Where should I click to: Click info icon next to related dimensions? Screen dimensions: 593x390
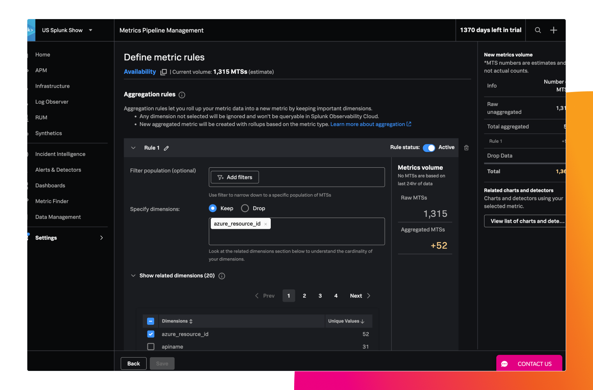tap(222, 276)
